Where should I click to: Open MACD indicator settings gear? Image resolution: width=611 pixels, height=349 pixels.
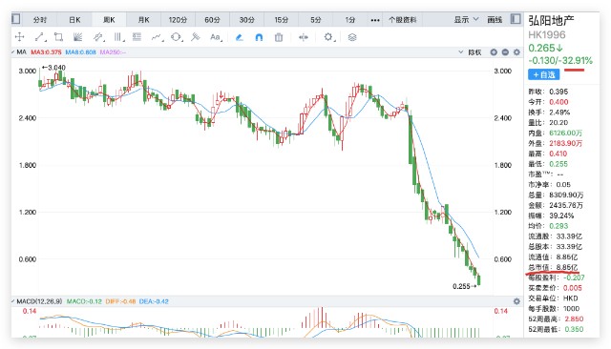click(516, 301)
